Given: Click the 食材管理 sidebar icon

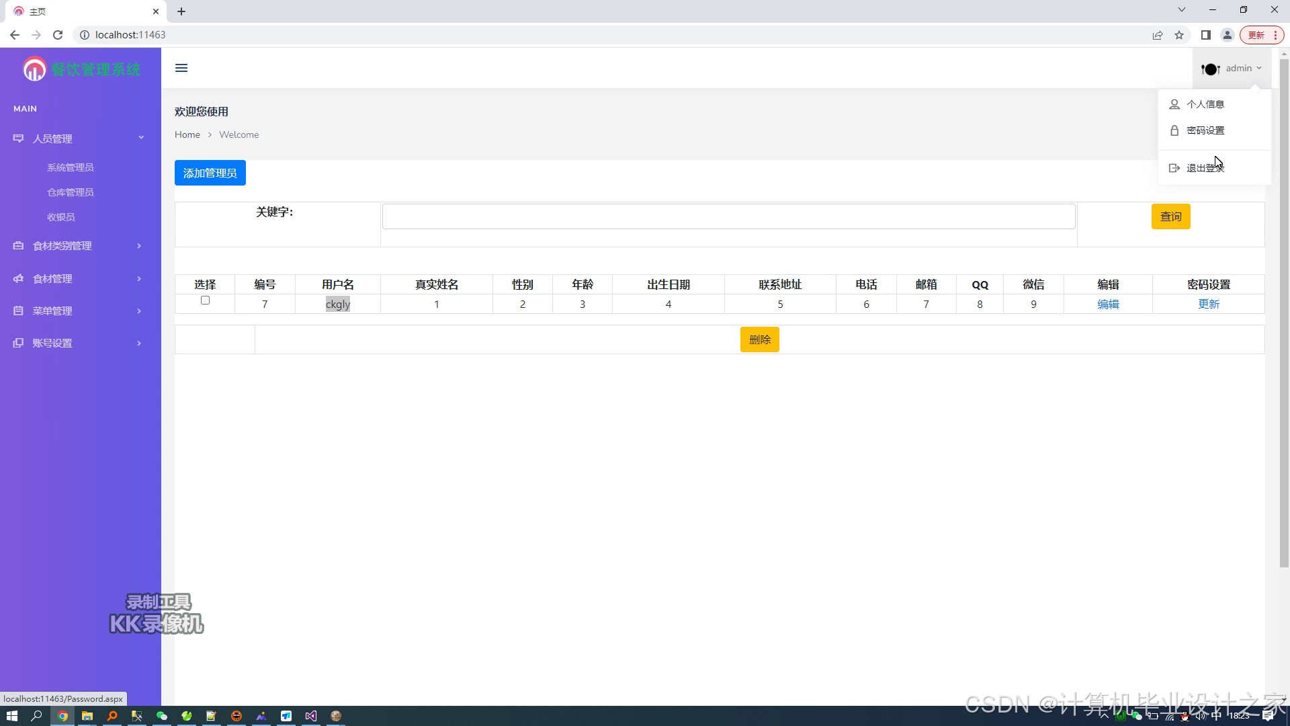Looking at the screenshot, I should point(18,278).
